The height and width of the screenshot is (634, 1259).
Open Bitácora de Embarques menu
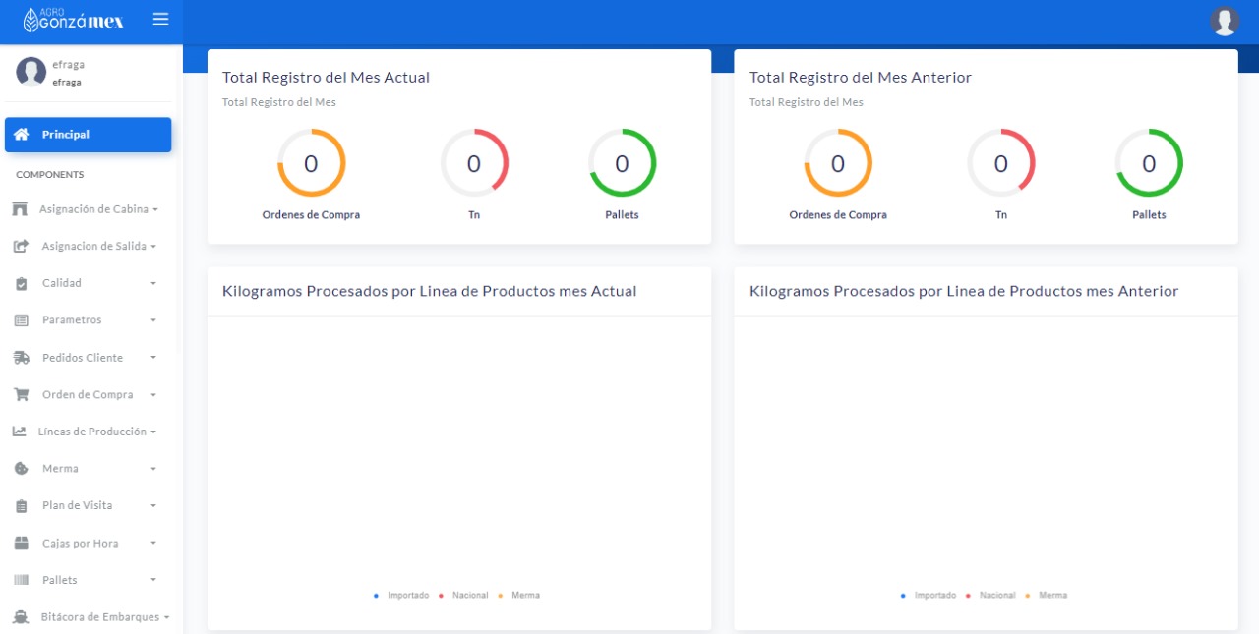click(99, 617)
